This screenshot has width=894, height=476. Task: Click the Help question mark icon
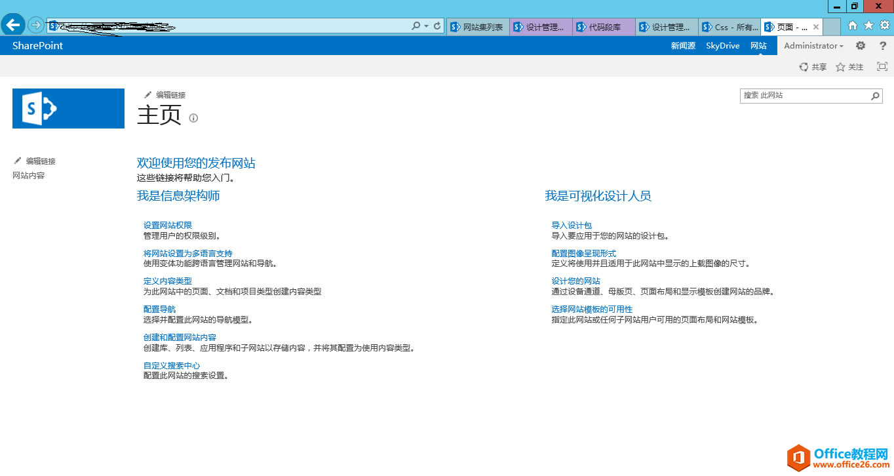pos(883,45)
